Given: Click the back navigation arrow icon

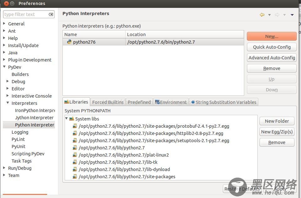Looking at the screenshot, I should (x=262, y=15).
